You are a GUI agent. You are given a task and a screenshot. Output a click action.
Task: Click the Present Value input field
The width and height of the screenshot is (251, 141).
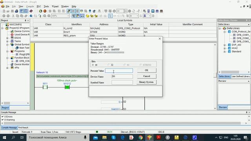(119, 70)
